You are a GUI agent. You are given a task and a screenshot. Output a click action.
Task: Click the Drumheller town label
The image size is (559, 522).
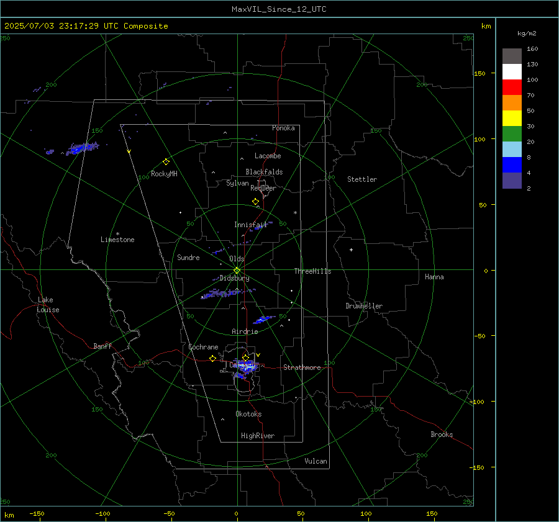pos(364,306)
